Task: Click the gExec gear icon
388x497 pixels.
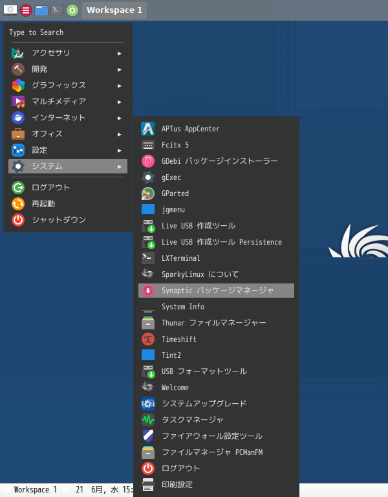Action: point(148,177)
